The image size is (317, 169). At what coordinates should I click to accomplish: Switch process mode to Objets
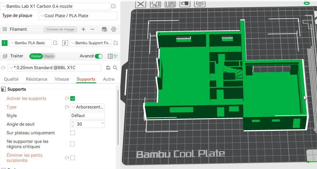(x=49, y=56)
